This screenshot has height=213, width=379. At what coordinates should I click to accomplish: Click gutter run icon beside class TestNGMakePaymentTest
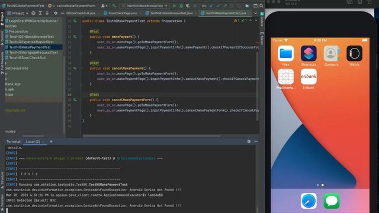click(75, 21)
